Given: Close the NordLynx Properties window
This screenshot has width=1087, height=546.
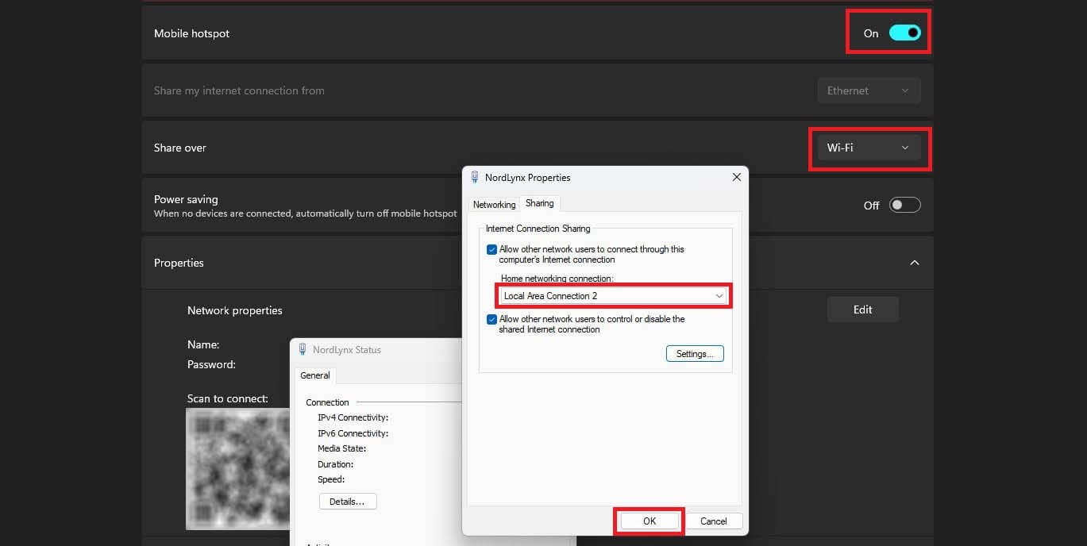Looking at the screenshot, I should (x=735, y=177).
